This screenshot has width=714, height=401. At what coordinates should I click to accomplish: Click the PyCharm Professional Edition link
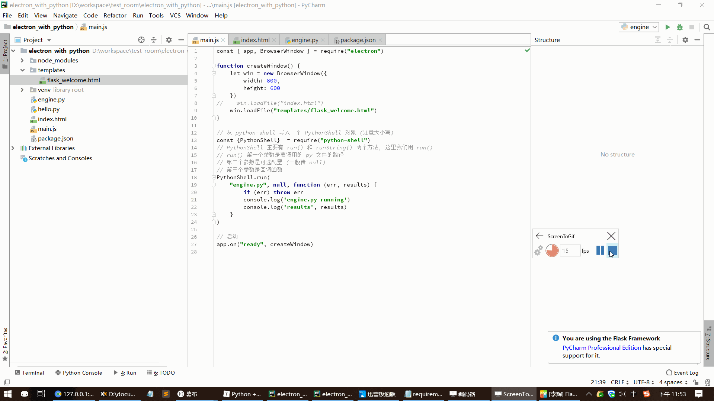point(601,347)
